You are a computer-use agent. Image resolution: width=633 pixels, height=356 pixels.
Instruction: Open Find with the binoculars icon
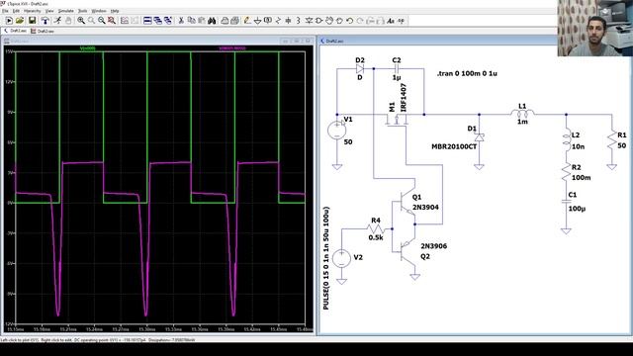click(212, 20)
